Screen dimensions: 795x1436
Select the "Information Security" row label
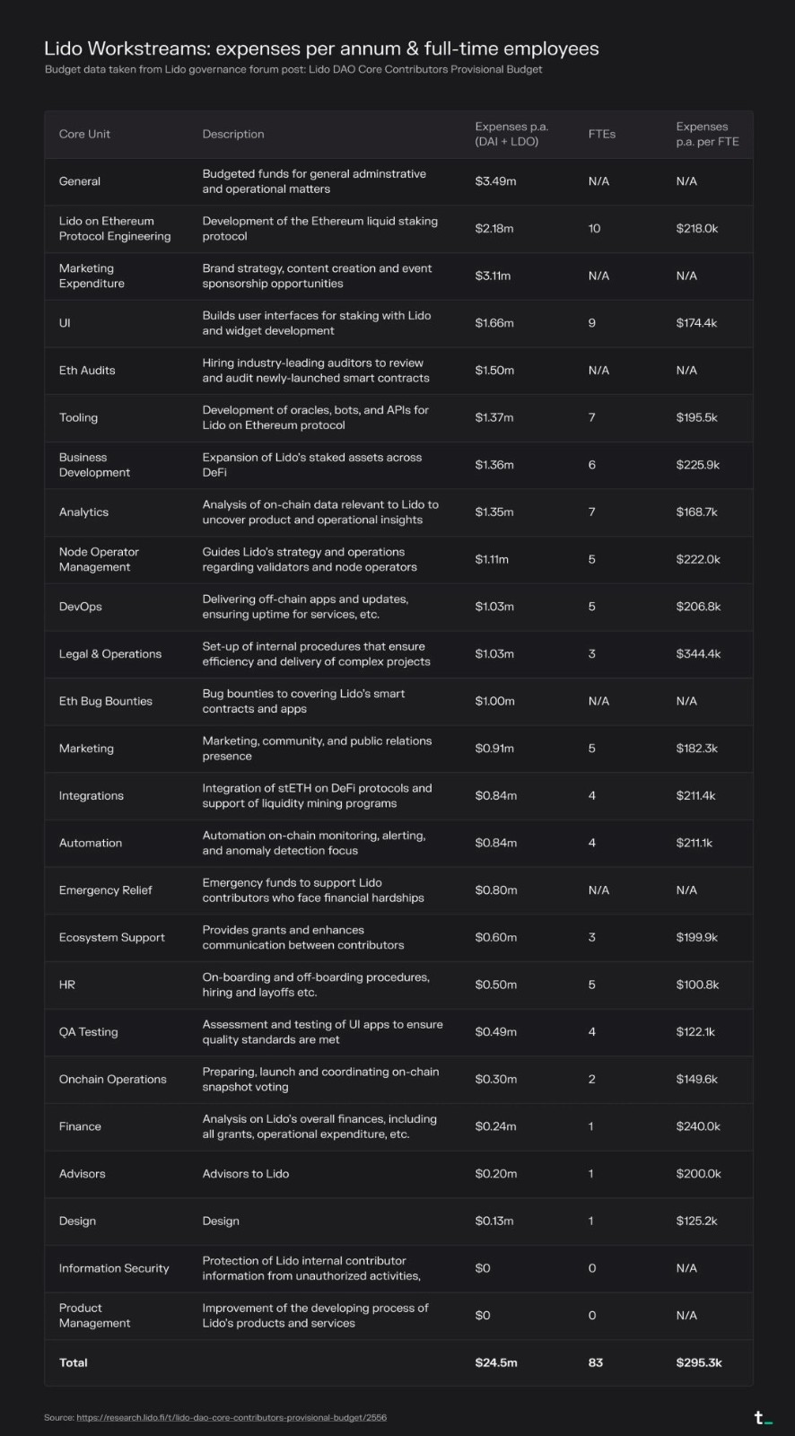tap(114, 1268)
